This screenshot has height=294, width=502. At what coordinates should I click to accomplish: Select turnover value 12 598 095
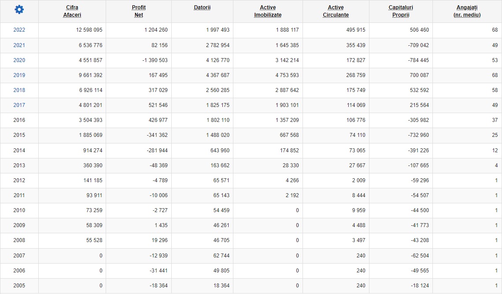[89, 30]
